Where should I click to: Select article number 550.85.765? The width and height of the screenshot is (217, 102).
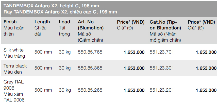[90, 52]
